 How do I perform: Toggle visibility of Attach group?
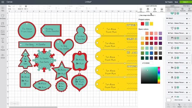click(x=187, y=19)
